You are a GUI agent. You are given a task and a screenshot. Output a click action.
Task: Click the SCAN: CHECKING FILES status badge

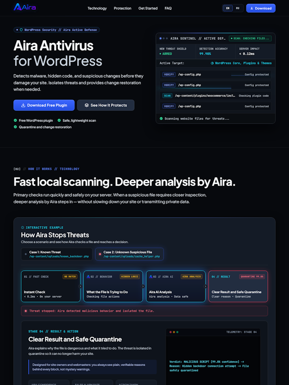point(250,38)
